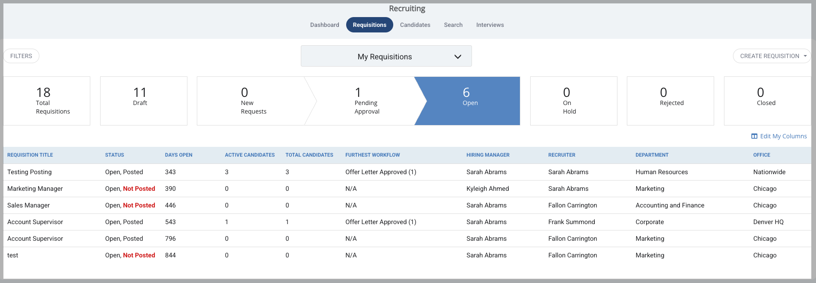
Task: Sort by Status column header
Action: click(115, 155)
